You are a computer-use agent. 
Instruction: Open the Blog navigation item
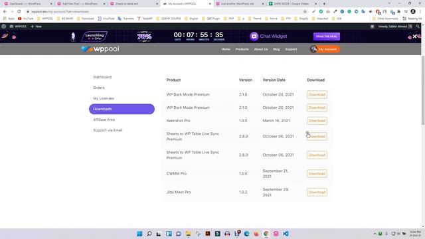click(x=276, y=49)
